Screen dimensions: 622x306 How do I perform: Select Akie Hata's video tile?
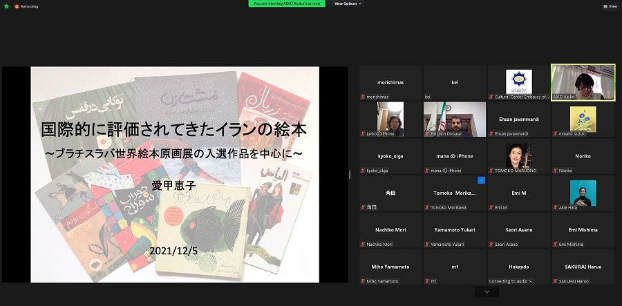583,193
